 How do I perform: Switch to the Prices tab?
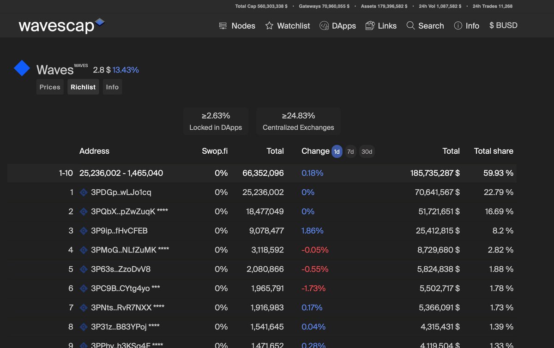pos(50,87)
